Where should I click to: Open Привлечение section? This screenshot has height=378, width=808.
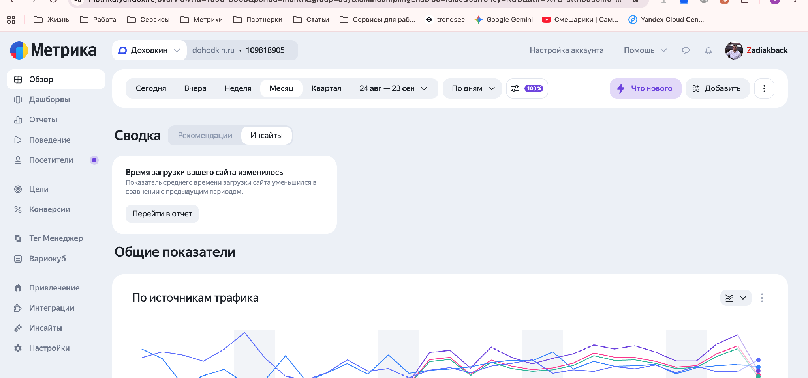click(x=54, y=288)
